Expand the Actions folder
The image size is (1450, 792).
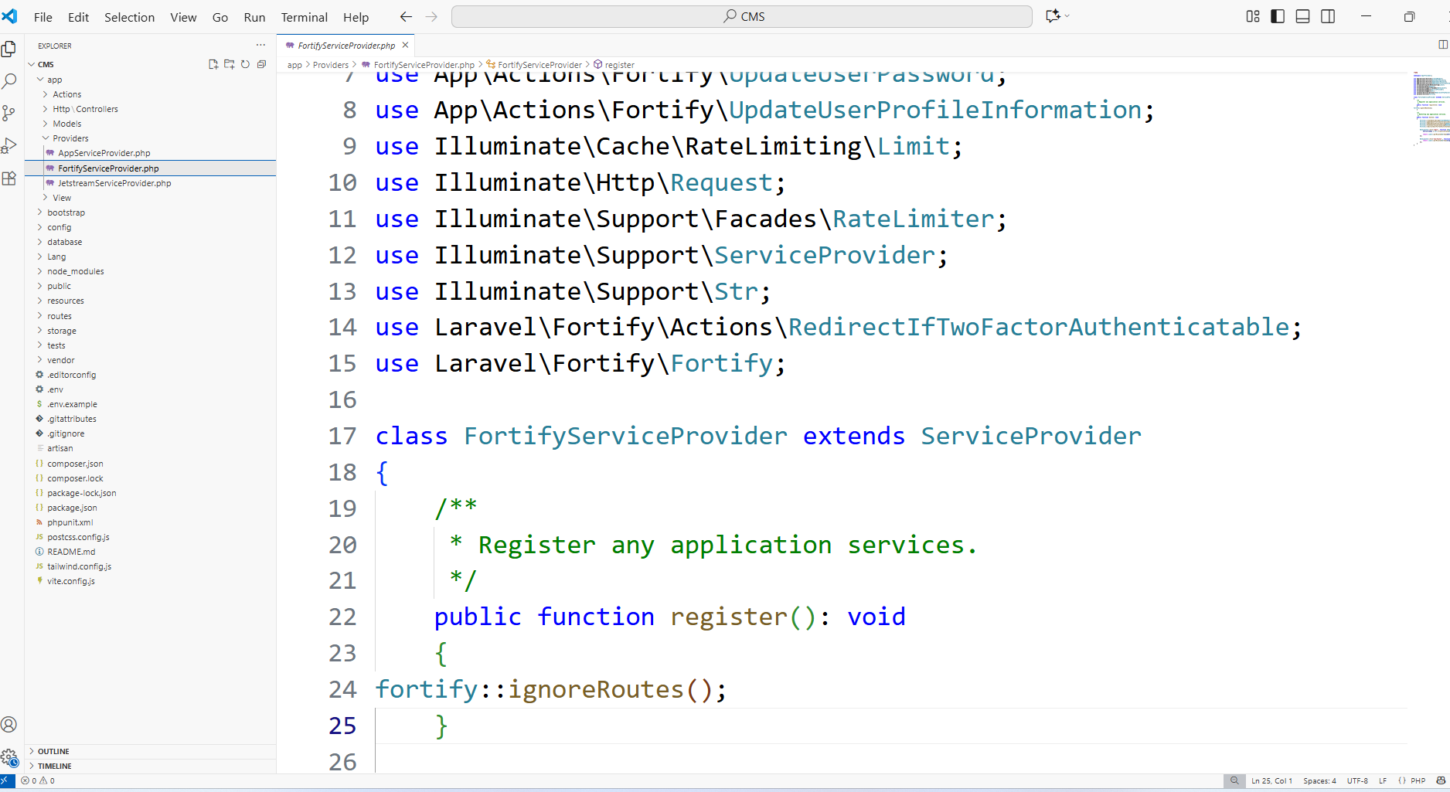pyautogui.click(x=66, y=94)
